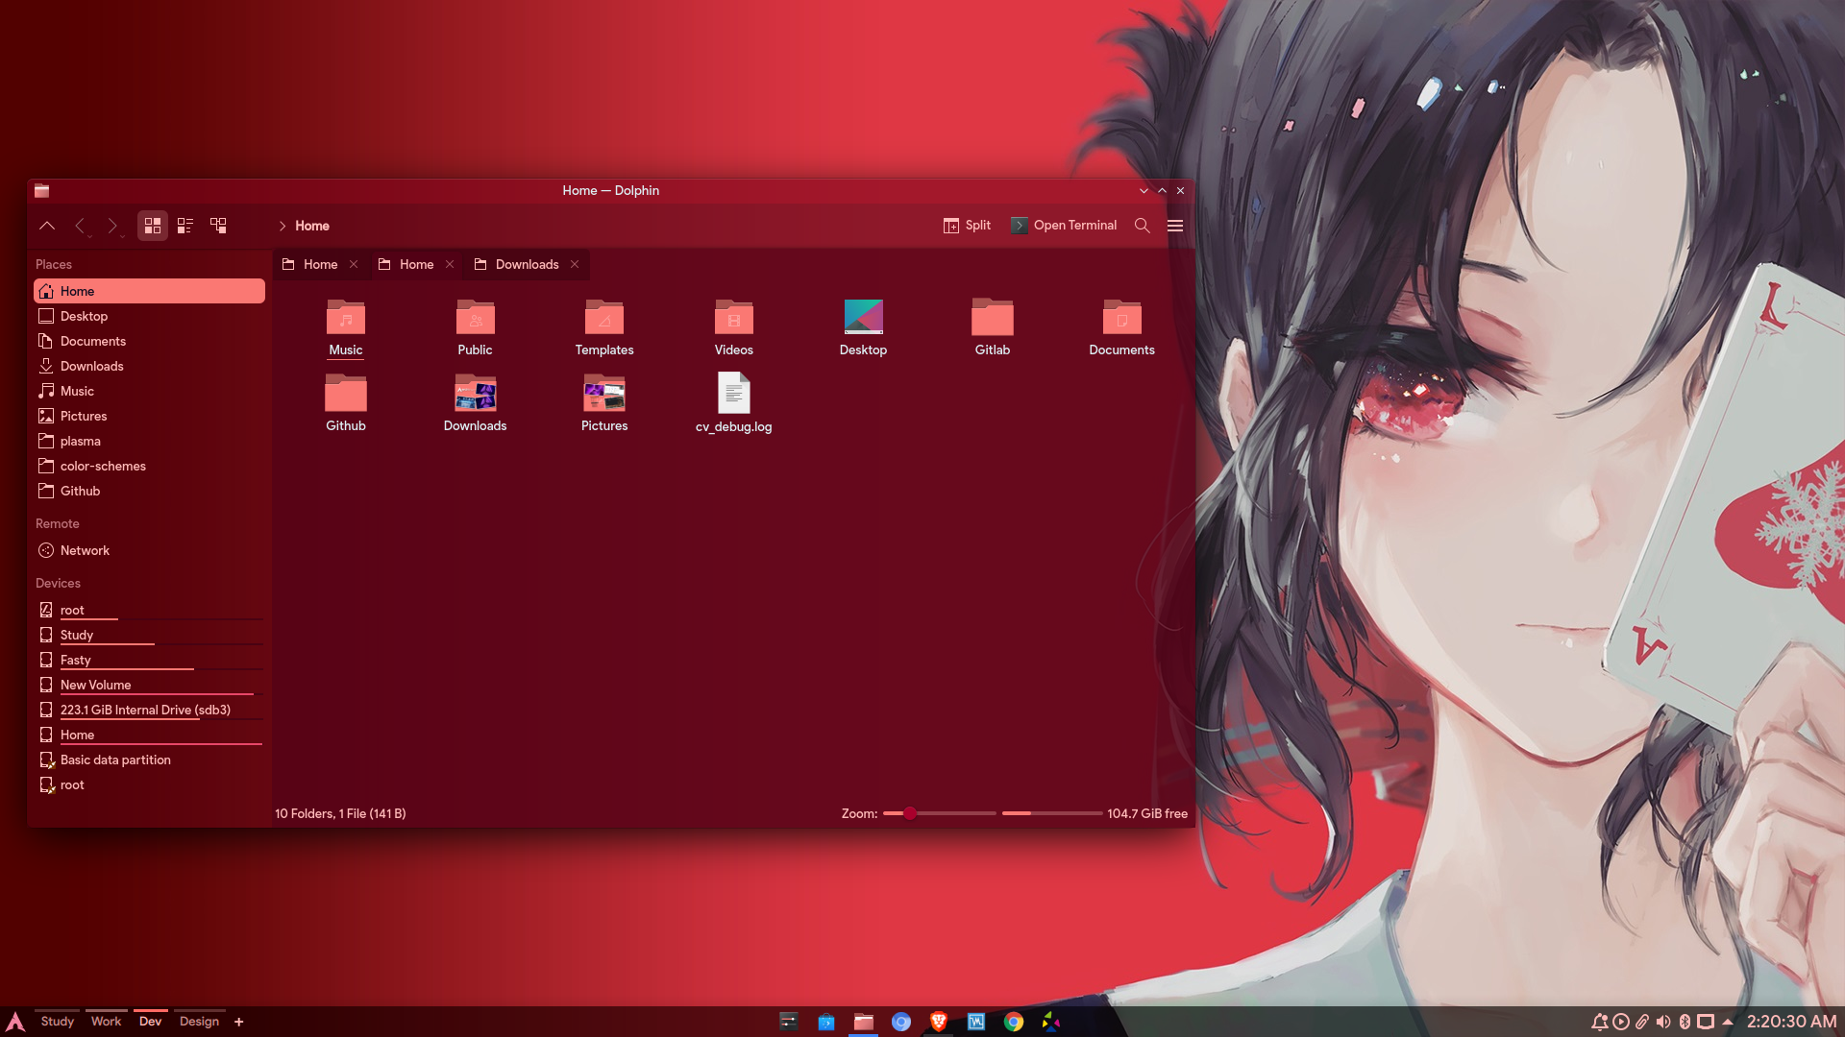Select plasma in the Places panel

[x=149, y=441]
